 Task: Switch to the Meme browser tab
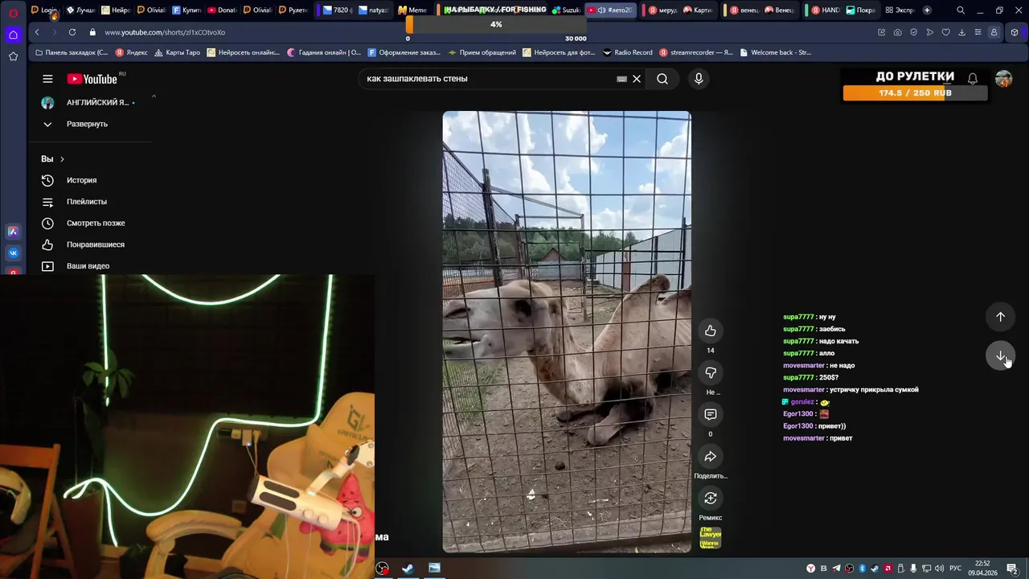[x=412, y=10]
